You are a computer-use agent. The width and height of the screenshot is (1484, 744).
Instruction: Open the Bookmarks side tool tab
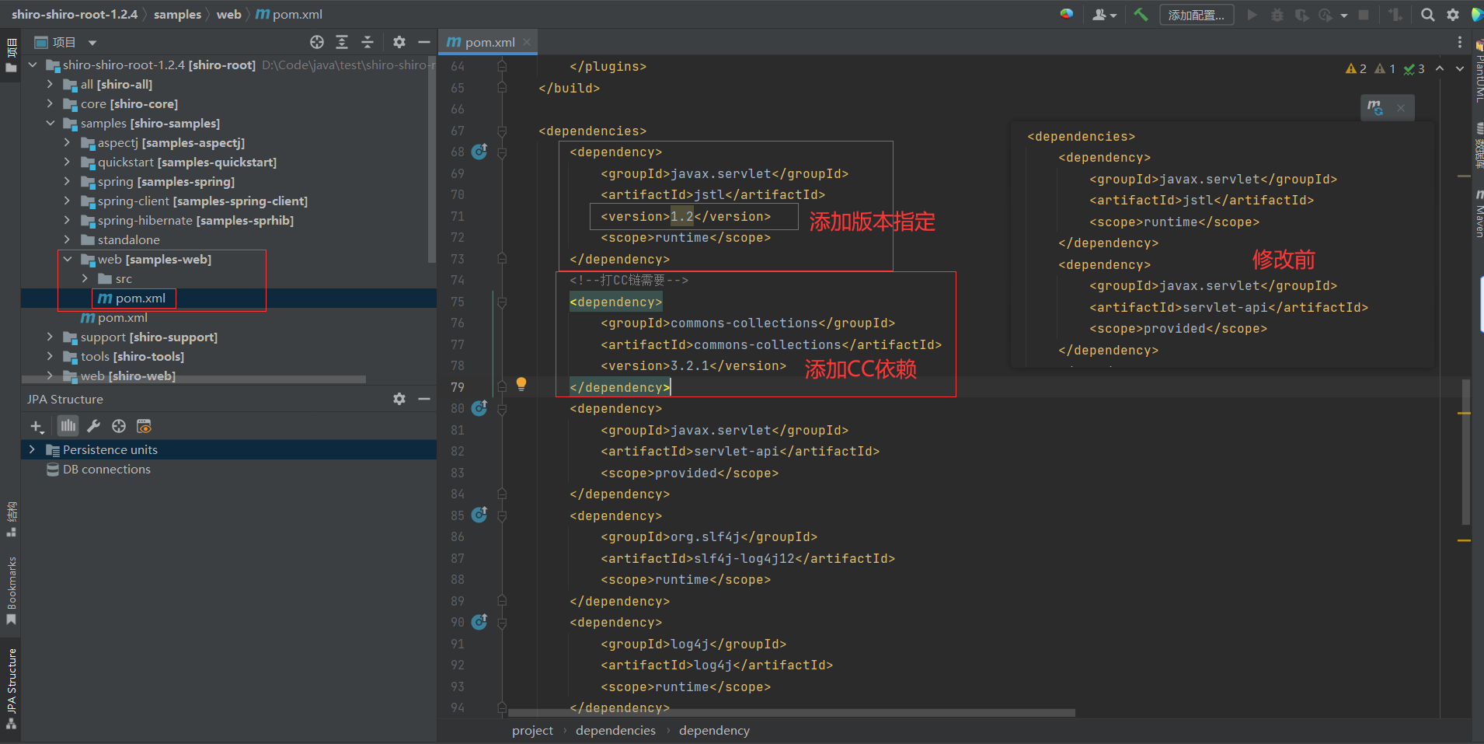point(11,591)
